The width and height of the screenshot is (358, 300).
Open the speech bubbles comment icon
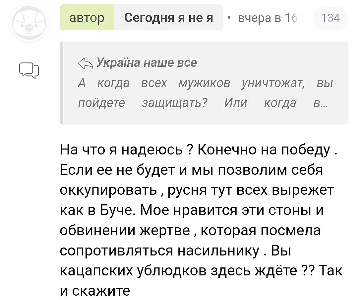pyautogui.click(x=29, y=70)
